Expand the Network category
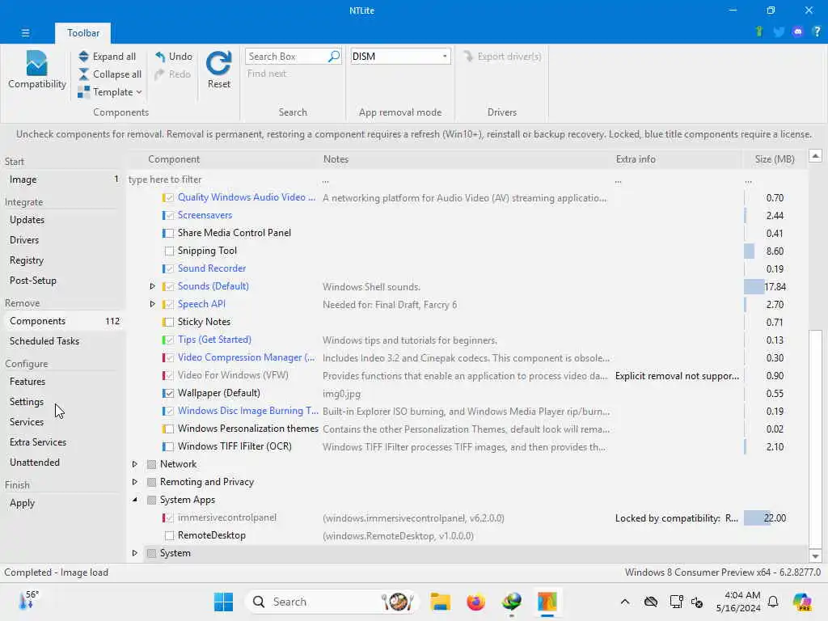 pyautogui.click(x=135, y=464)
